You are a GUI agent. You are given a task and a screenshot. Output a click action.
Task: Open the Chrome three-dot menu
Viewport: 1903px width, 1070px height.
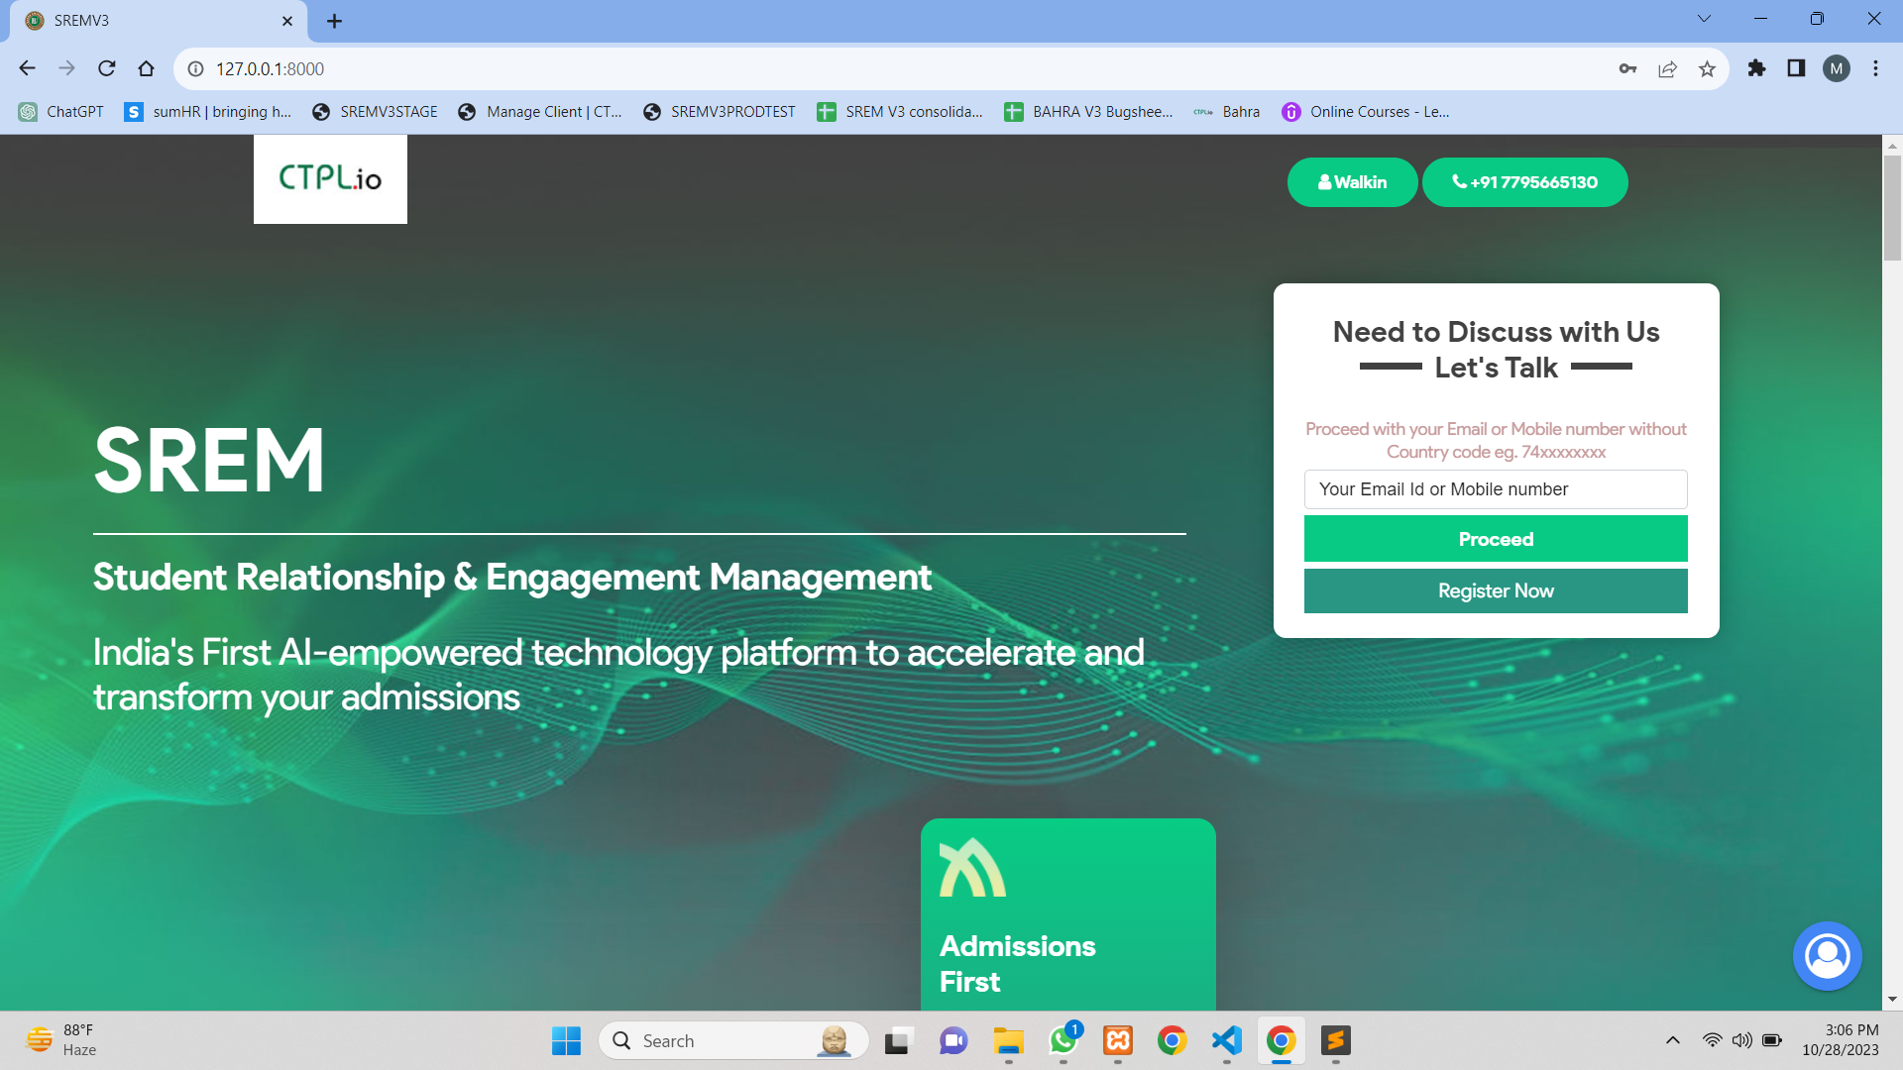coord(1875,68)
